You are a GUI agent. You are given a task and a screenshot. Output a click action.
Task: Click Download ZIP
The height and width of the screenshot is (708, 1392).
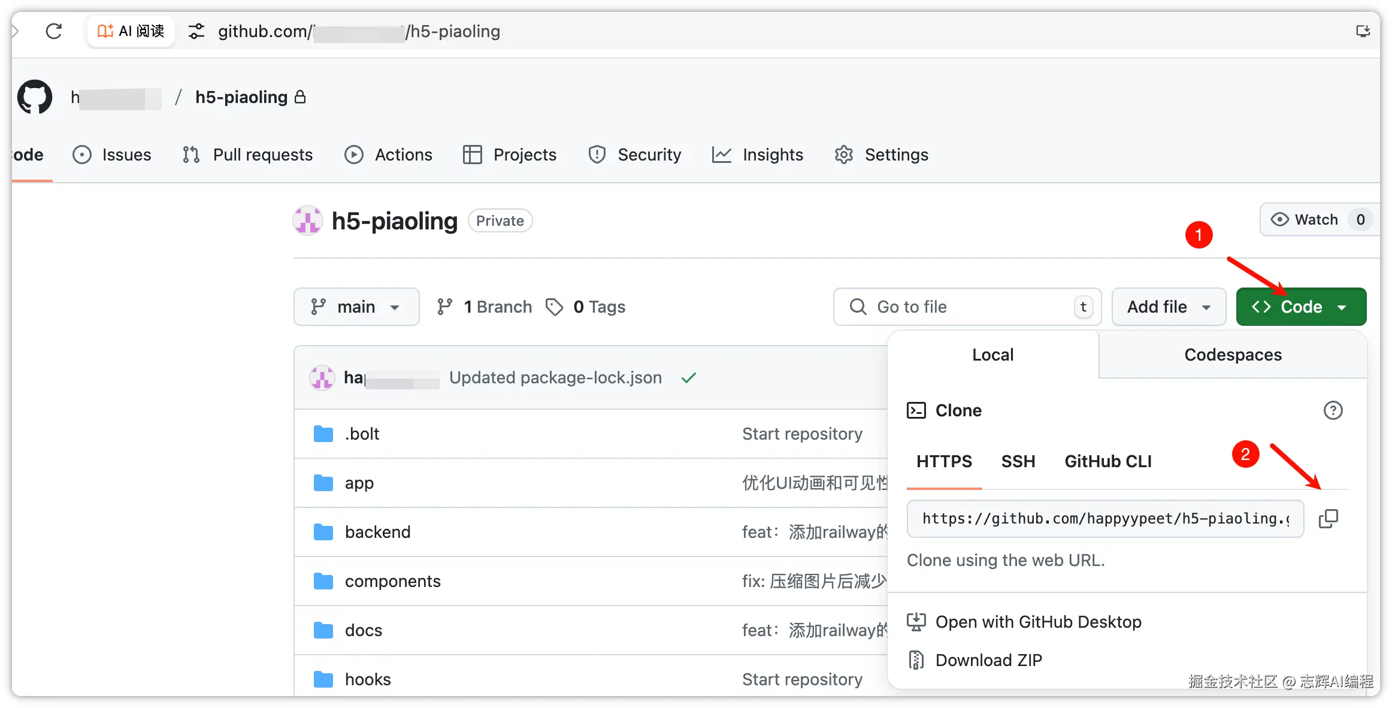988,660
